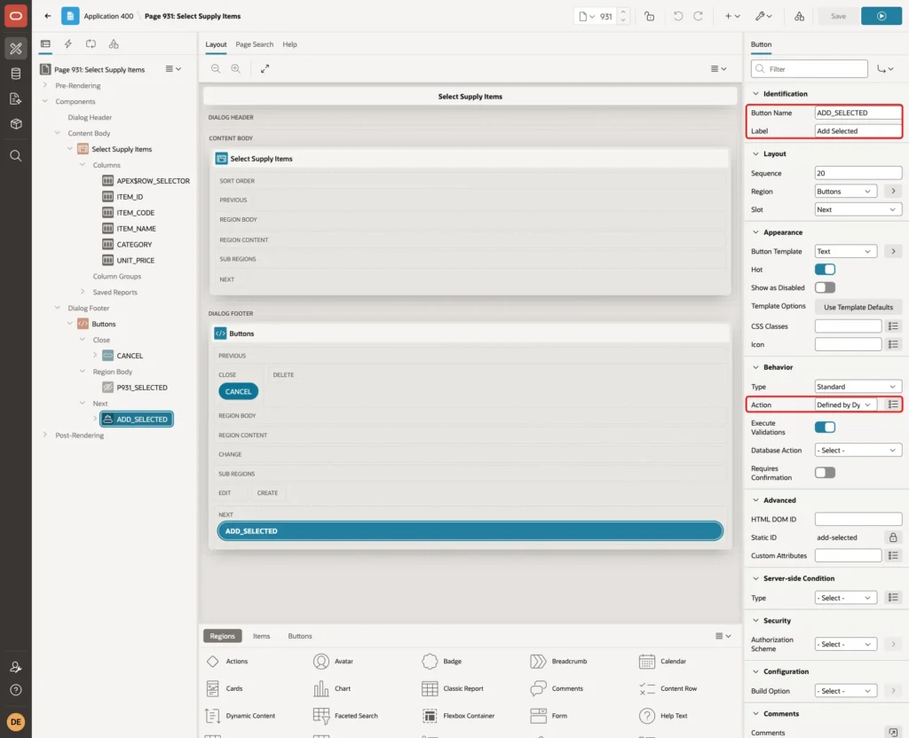Expand the layout to full view

265,68
